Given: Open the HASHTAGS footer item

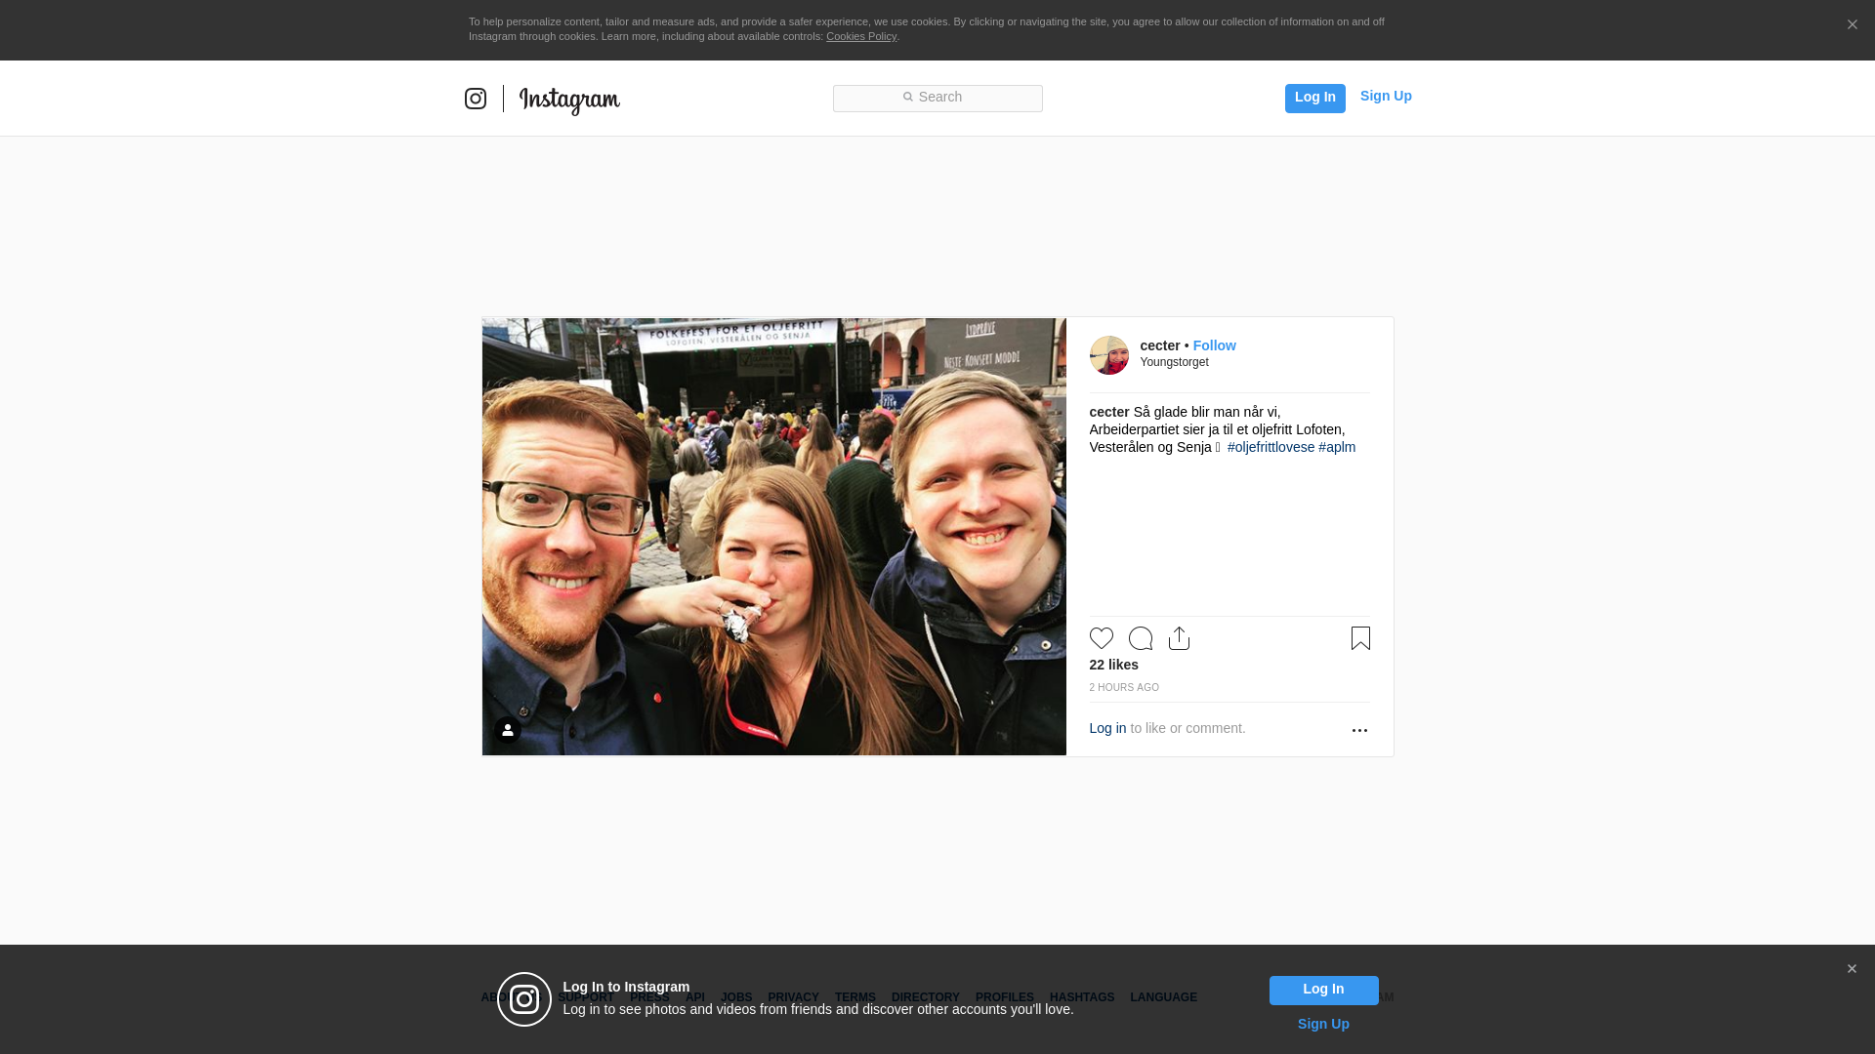Looking at the screenshot, I should 1081,997.
